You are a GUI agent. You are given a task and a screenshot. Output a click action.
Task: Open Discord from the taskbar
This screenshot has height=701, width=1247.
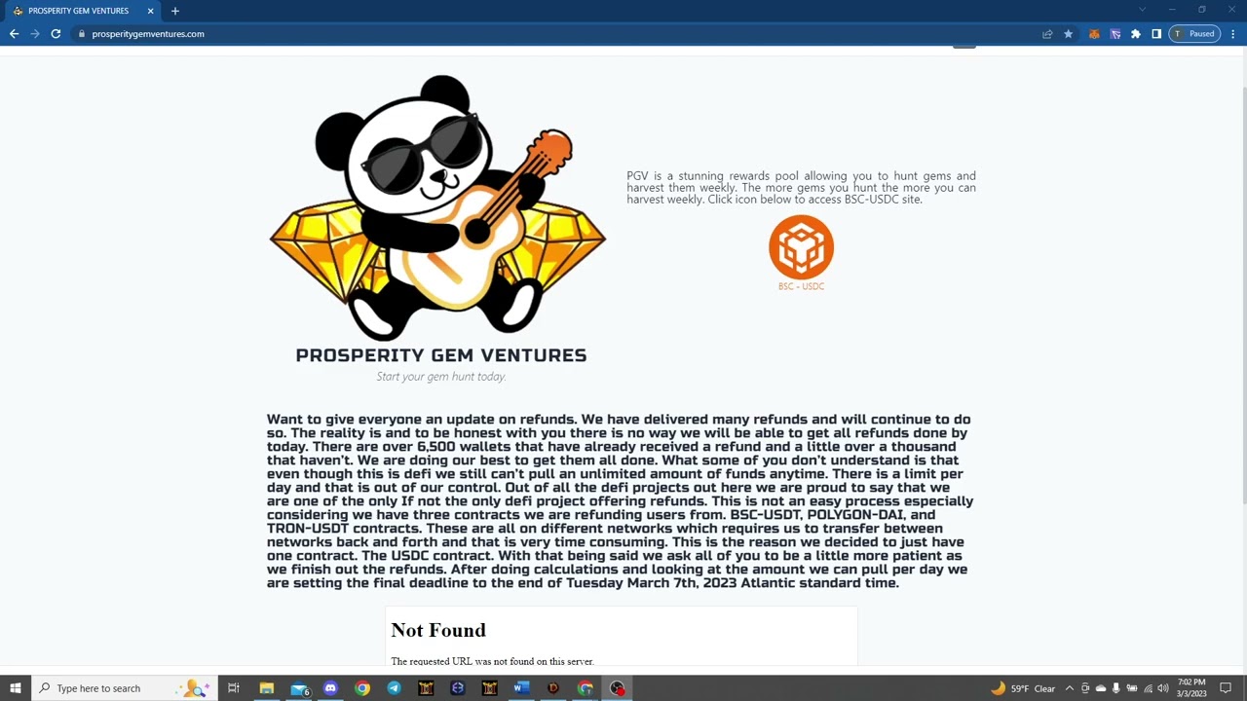click(330, 688)
